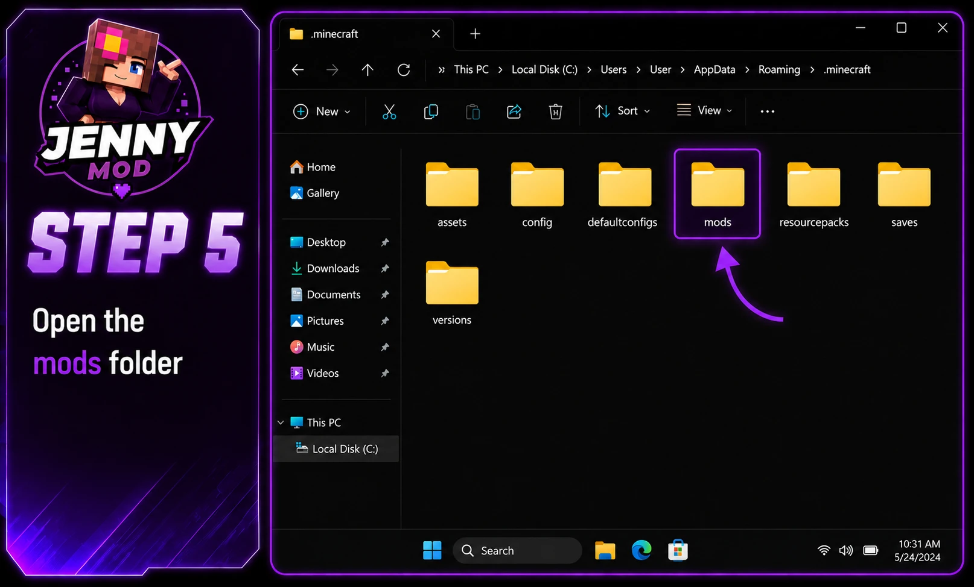
Task: Click .minecraft in the address bar
Action: click(x=847, y=70)
